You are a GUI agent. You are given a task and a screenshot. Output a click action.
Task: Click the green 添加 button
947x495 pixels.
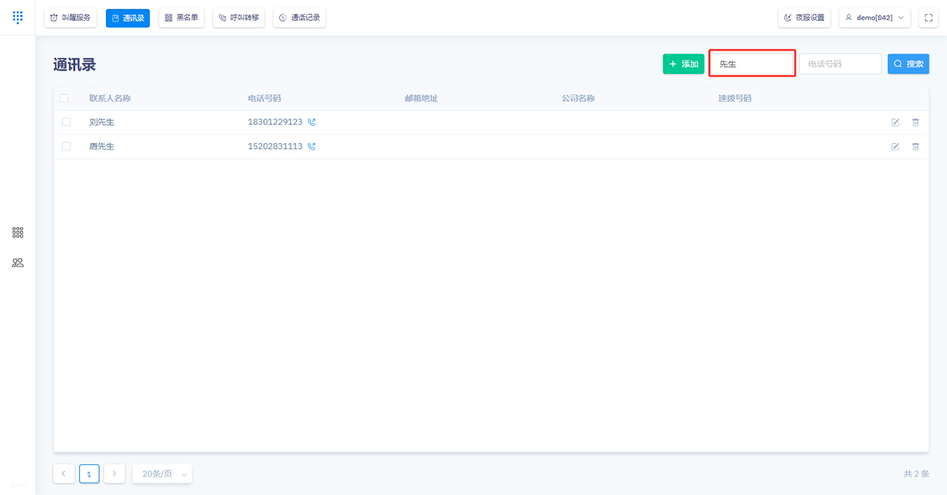(684, 64)
